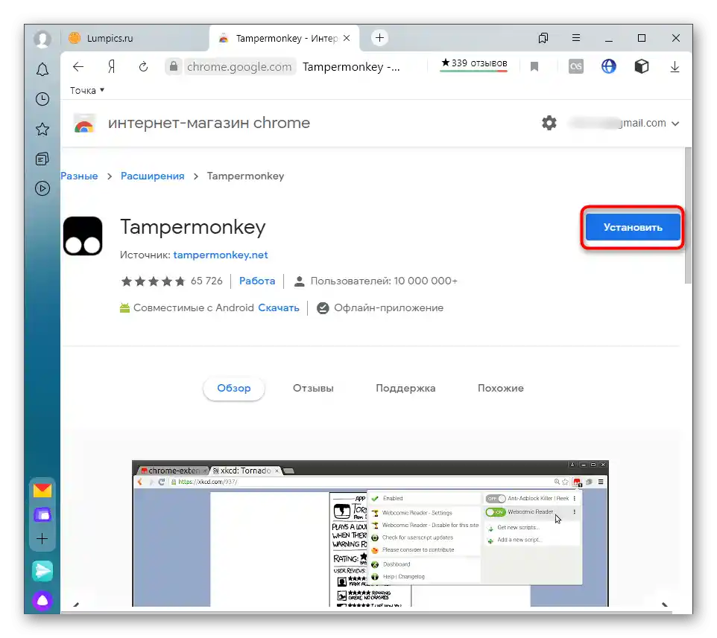Open the black cube extension icon
Viewport: 717px width, 638px height.
[642, 67]
